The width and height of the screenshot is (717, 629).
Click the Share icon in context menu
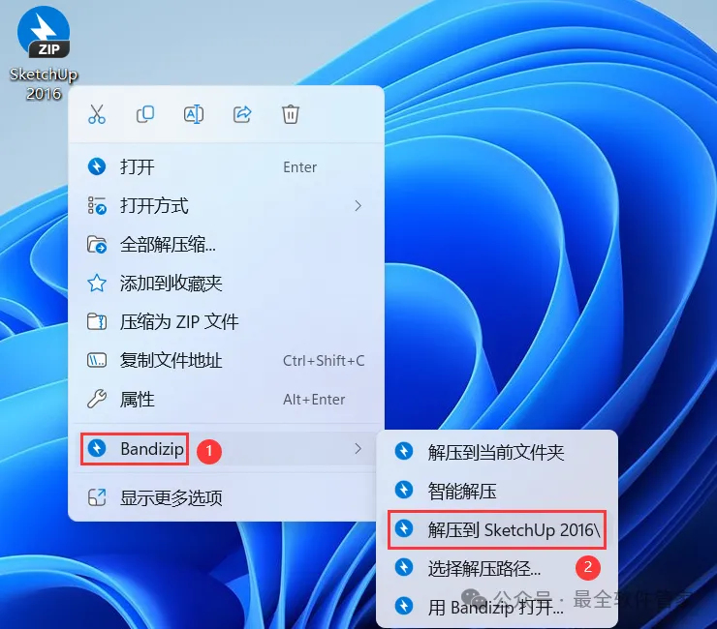[x=242, y=114]
